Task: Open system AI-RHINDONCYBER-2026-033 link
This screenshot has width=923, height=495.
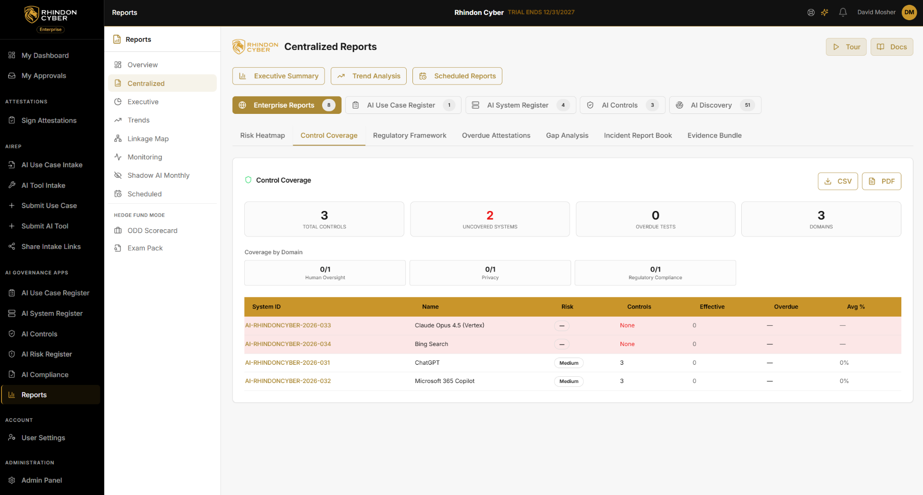Action: click(x=288, y=325)
